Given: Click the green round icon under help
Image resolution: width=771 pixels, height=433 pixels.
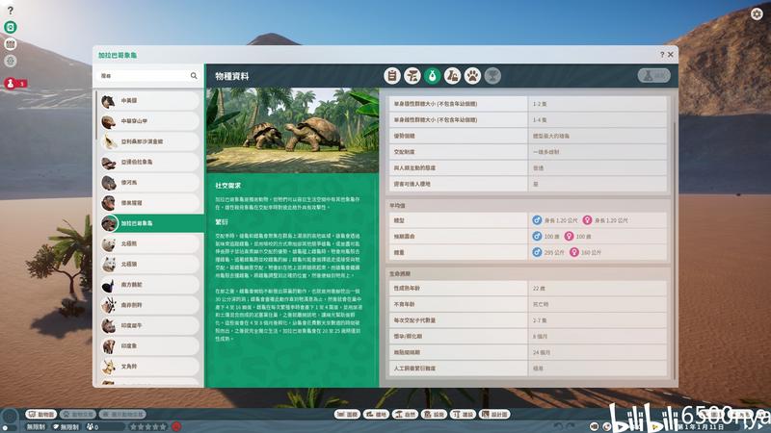Looking at the screenshot, I should pos(11,27).
